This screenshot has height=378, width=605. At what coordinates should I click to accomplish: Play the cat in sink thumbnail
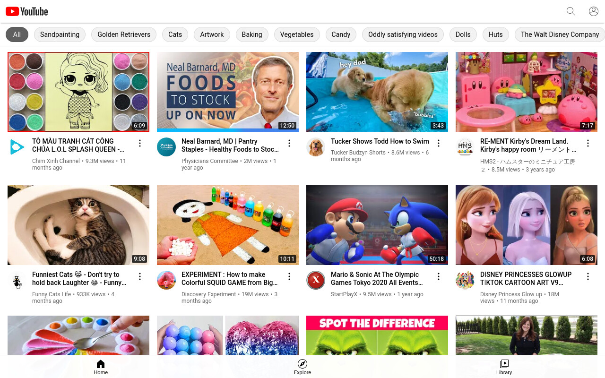pyautogui.click(x=78, y=225)
